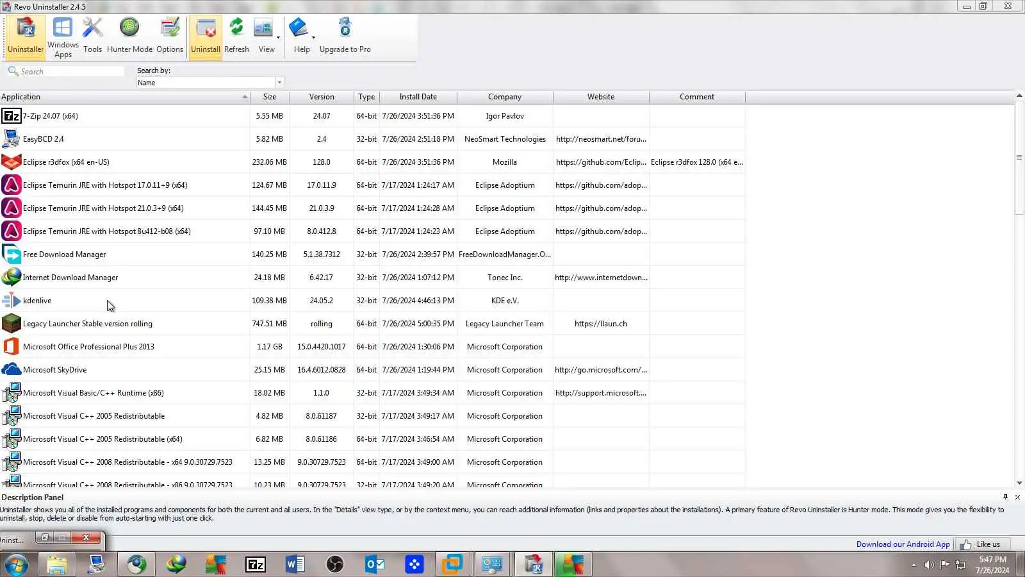Click the 'KDE e.V.' company cell

click(x=505, y=301)
